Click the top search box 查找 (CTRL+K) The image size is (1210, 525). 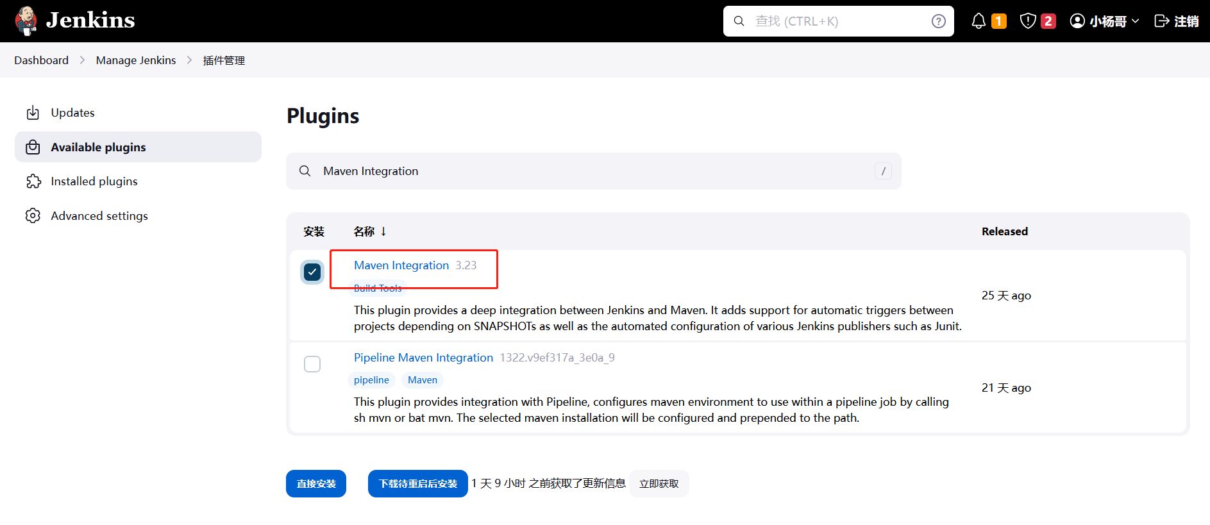point(838,21)
